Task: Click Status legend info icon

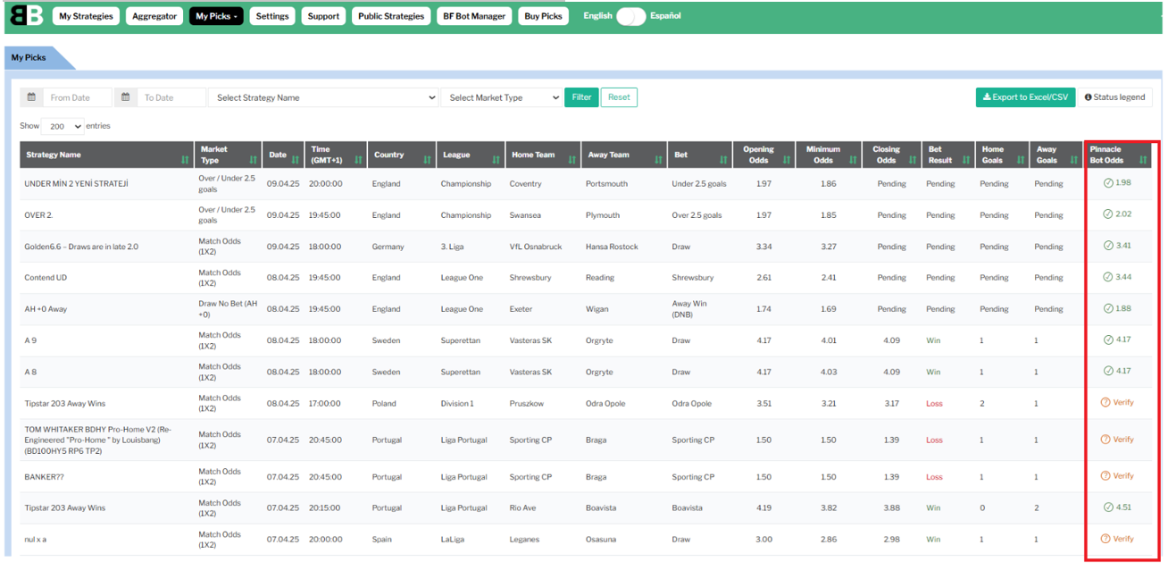Action: click(x=1089, y=97)
